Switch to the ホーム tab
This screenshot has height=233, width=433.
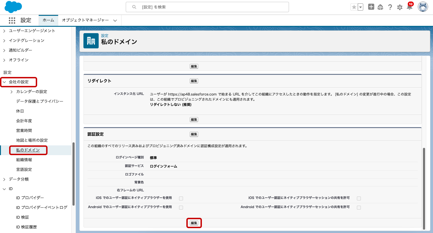(x=48, y=20)
